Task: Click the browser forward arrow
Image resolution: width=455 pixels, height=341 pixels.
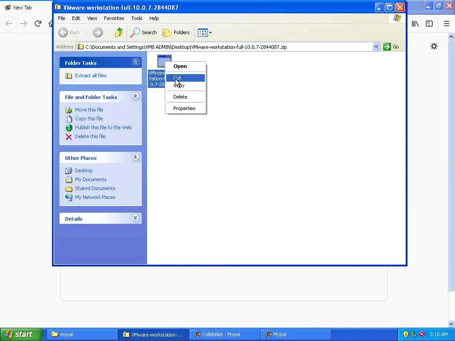Action: [x=24, y=24]
